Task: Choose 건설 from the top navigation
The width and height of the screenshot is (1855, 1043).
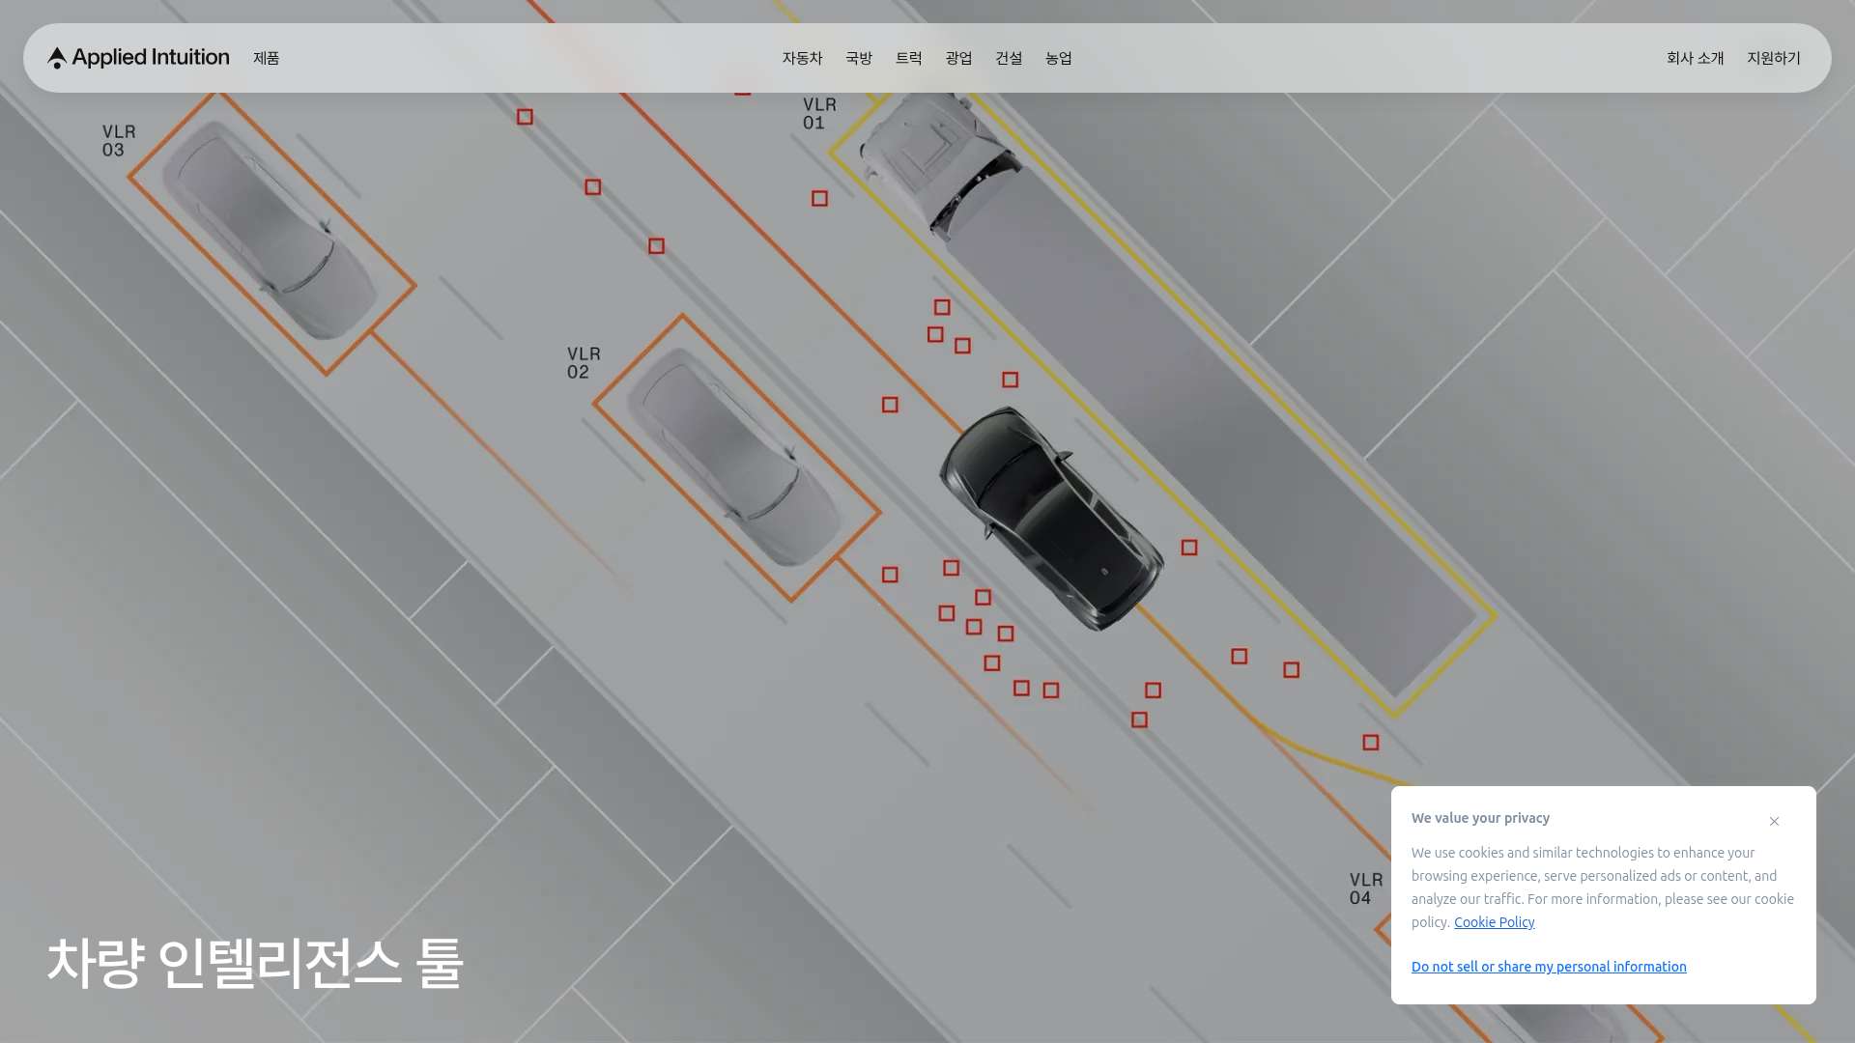Action: pyautogui.click(x=1009, y=58)
